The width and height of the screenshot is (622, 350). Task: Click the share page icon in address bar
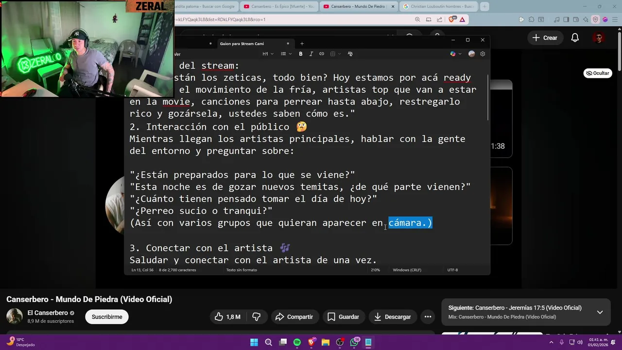440,19
